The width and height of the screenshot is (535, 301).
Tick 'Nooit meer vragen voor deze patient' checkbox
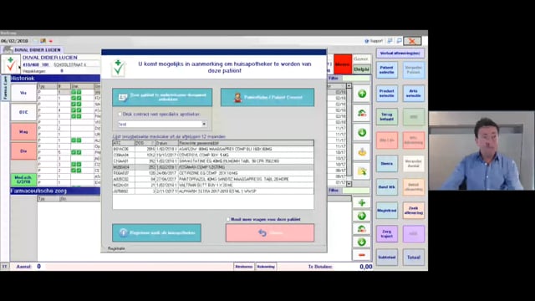(228, 219)
